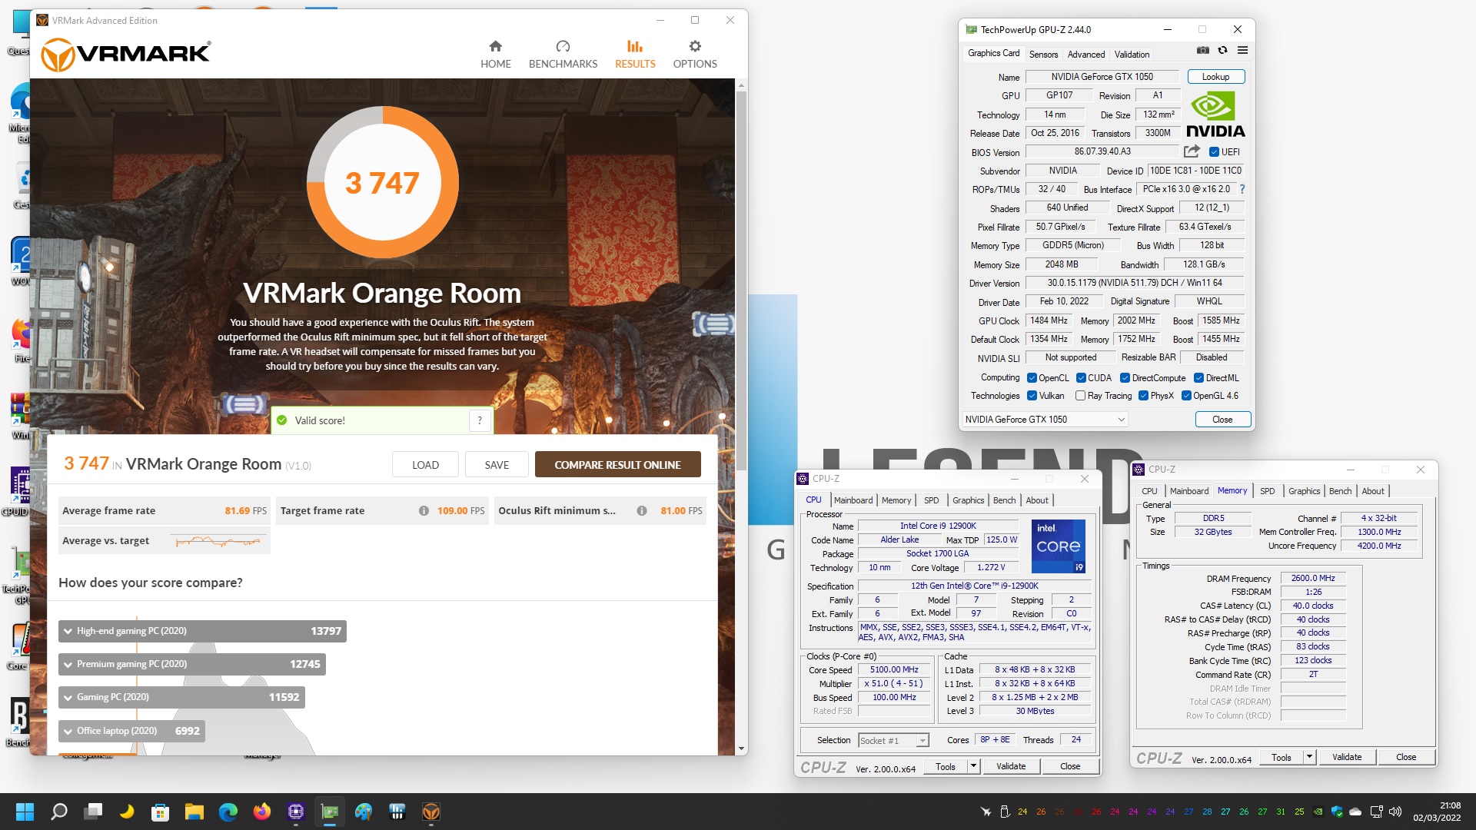This screenshot has height=830, width=1476.
Task: Click the Intel Core i9 badge in CPU-Z
Action: [1059, 546]
